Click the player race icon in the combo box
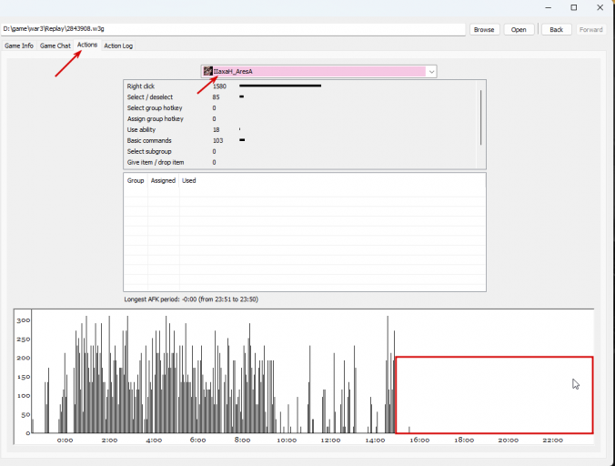This screenshot has width=615, height=466. (207, 71)
